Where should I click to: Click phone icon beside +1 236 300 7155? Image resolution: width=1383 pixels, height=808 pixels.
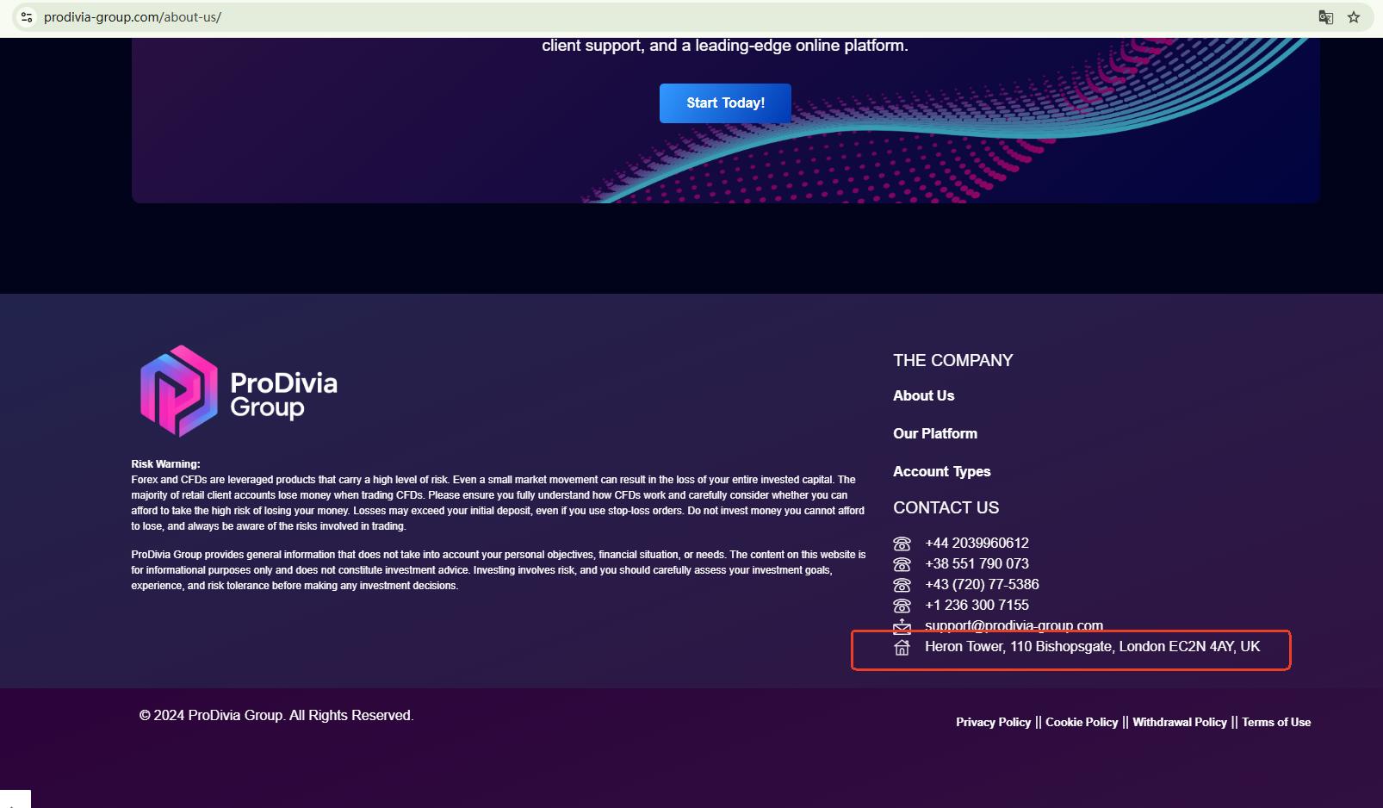click(x=902, y=606)
